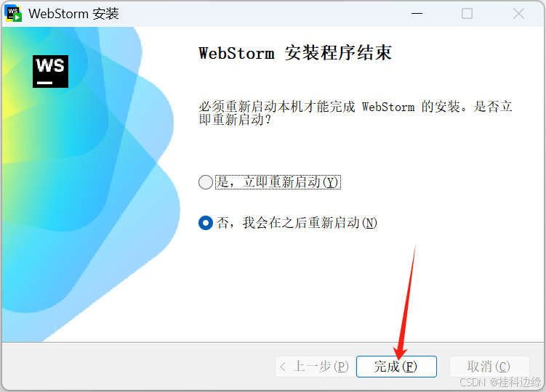This screenshot has height=392, width=546.
Task: Click the heading WebStorm 安装程序结束
Action: (295, 53)
